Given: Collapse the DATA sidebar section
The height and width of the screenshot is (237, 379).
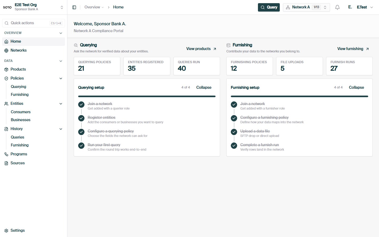Looking at the screenshot, I should pyautogui.click(x=61, y=61).
